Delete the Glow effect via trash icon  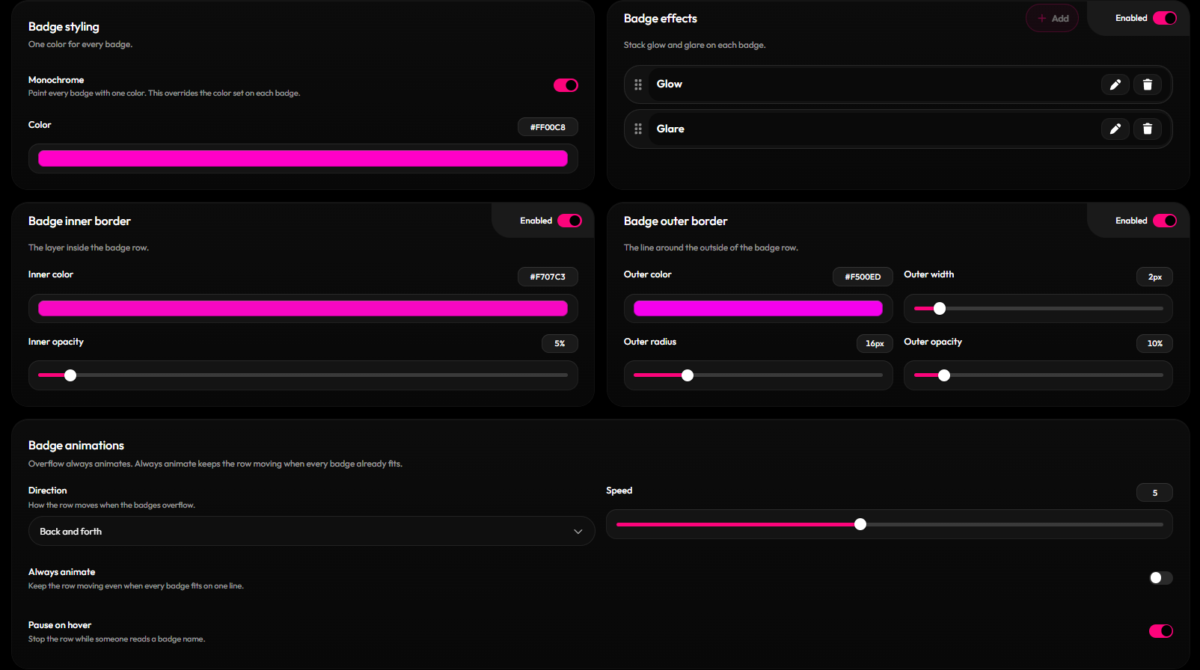click(x=1148, y=84)
